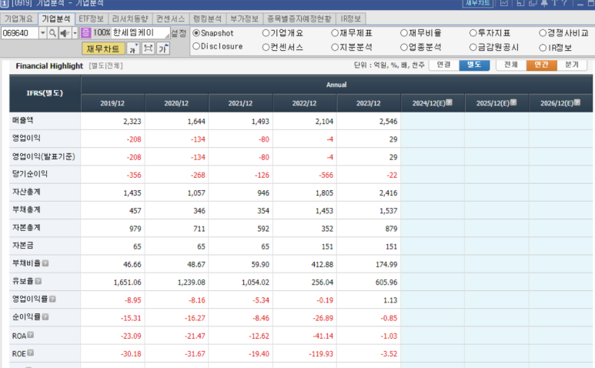This screenshot has width=595, height=368.
Task: Click the 2019/12 유보율 value 1,651.06
Action: 127,283
